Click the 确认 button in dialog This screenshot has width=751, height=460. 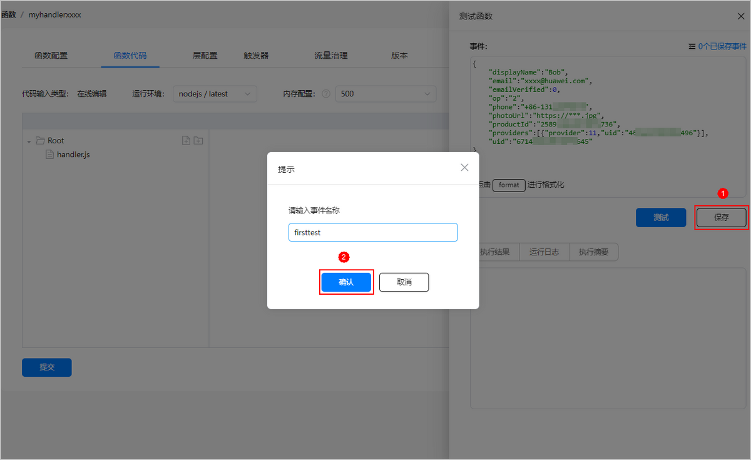point(346,282)
